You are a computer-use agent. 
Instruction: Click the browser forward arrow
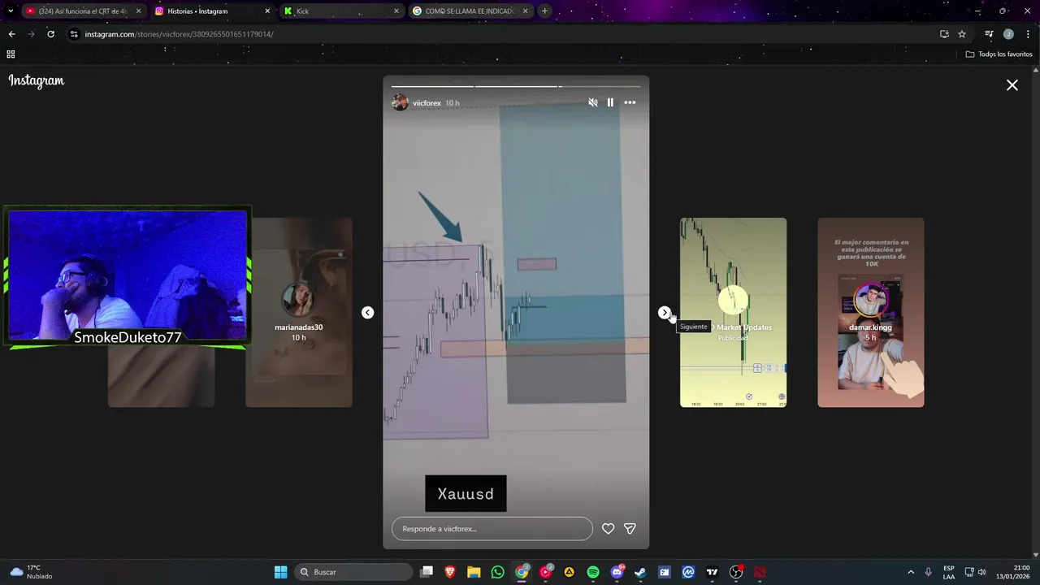(31, 34)
